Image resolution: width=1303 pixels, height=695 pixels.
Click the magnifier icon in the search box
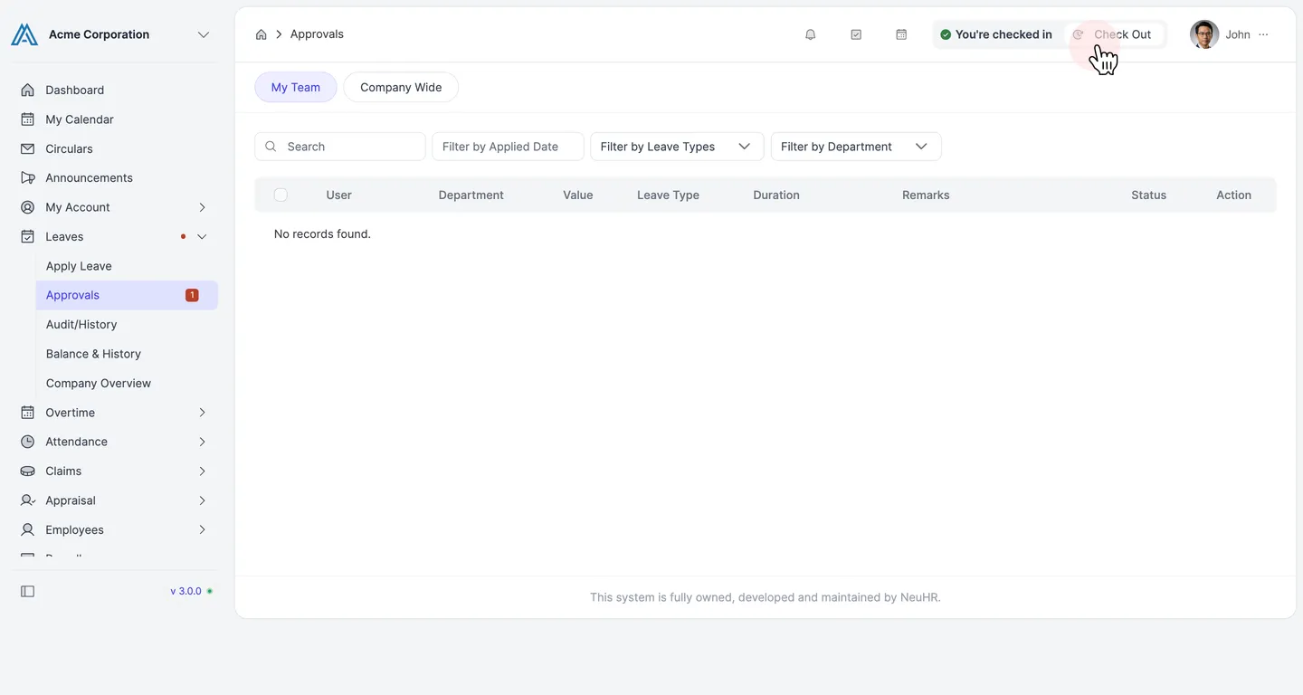(271, 147)
